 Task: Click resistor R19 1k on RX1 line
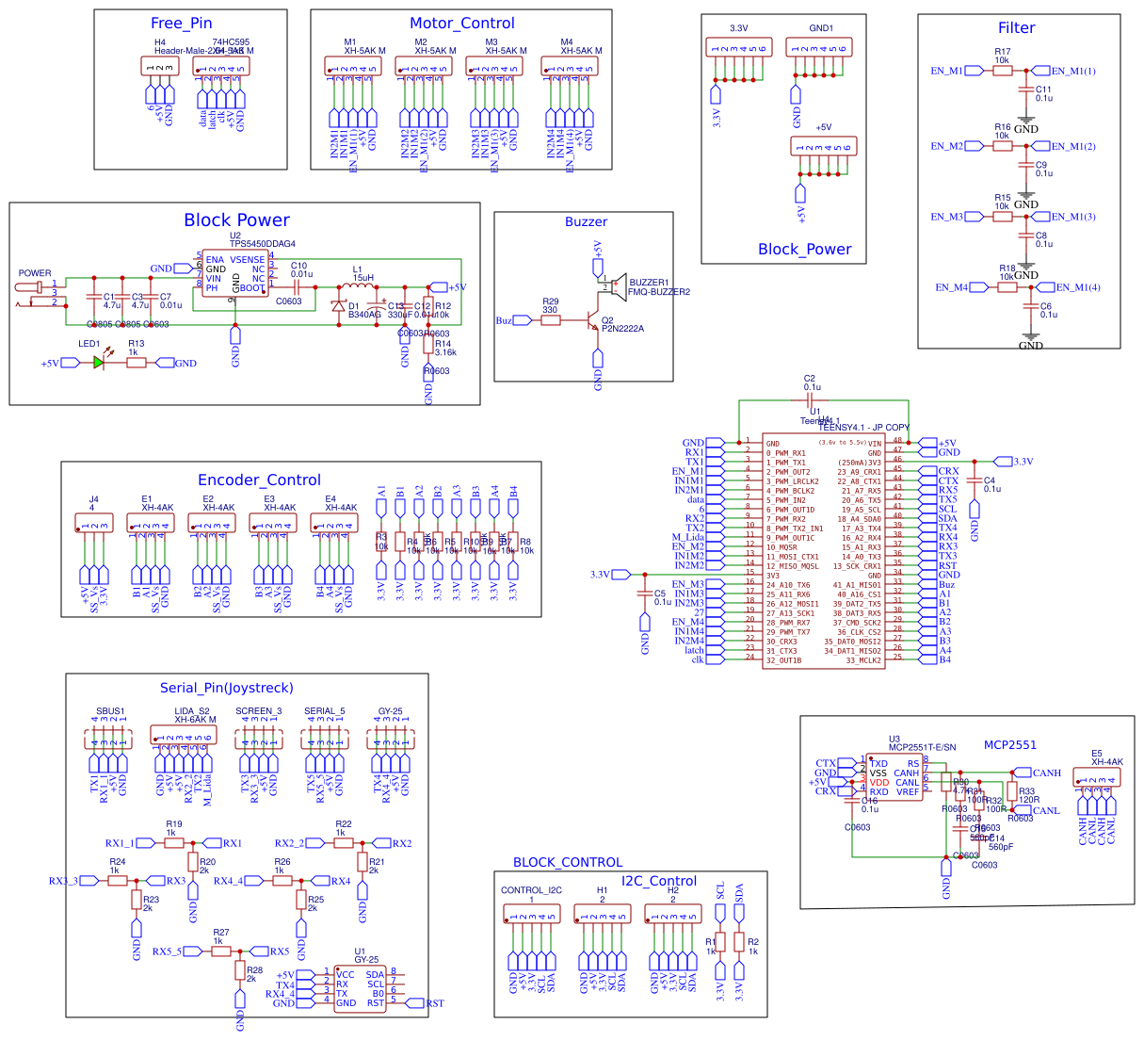click(x=174, y=843)
